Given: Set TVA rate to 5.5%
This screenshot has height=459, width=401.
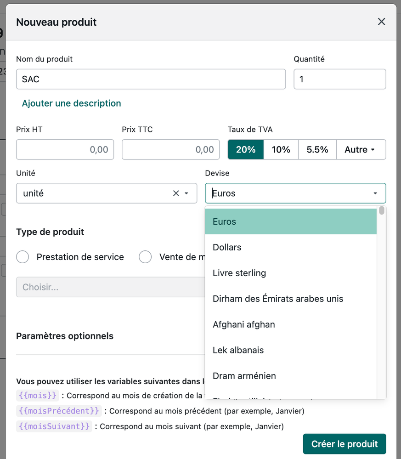Looking at the screenshot, I should tap(317, 150).
